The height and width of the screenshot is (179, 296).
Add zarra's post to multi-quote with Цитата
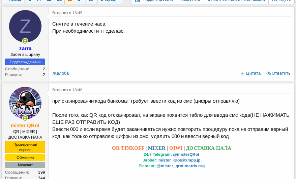(x=250, y=73)
